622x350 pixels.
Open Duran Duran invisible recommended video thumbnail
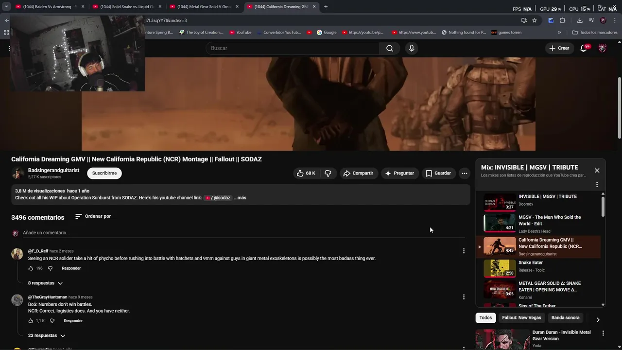(502, 339)
